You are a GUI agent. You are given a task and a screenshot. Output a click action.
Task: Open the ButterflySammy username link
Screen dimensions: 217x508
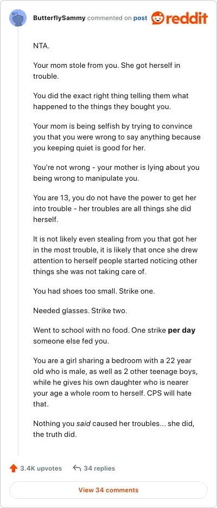click(x=59, y=18)
